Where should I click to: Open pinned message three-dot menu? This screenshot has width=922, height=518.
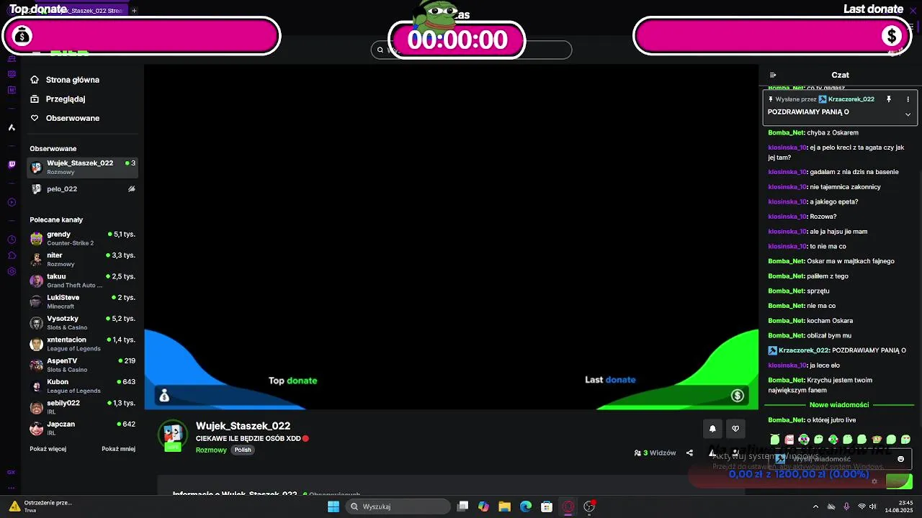pyautogui.click(x=908, y=99)
